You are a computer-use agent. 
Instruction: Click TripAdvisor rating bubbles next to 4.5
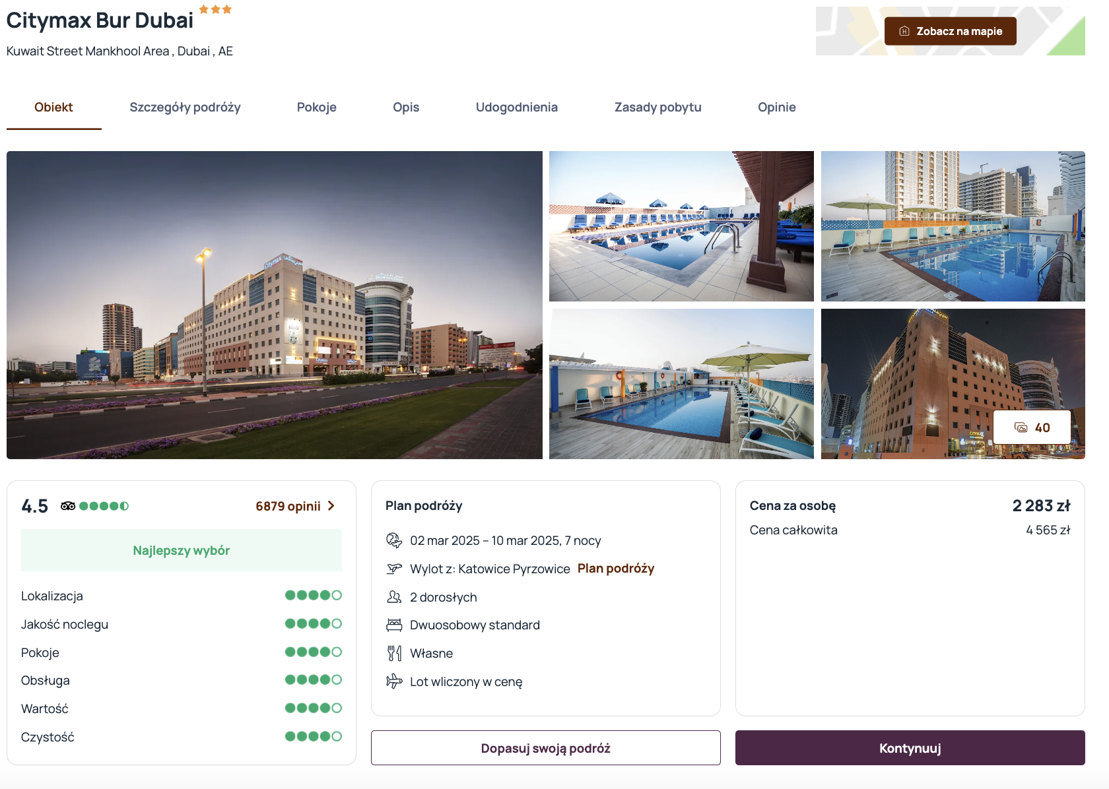[x=104, y=506]
